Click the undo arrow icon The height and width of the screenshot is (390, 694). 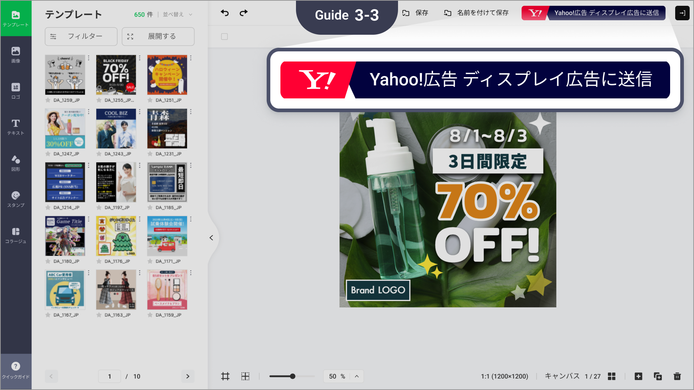point(225,13)
